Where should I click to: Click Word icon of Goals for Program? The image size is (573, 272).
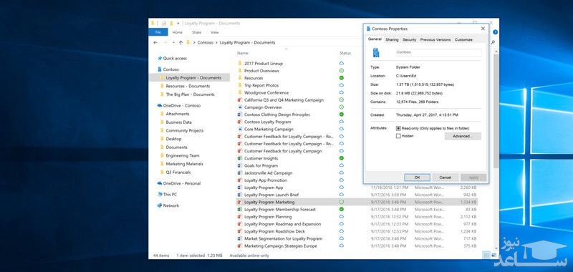[240, 166]
